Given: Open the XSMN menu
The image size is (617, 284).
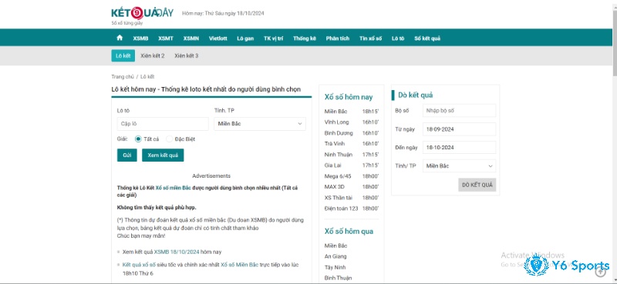Looking at the screenshot, I should (x=190, y=38).
